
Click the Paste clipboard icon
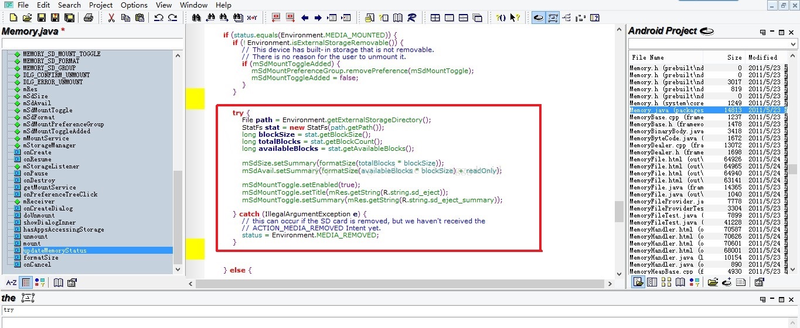(x=139, y=18)
